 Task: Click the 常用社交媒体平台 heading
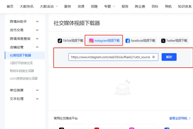coord(66,118)
